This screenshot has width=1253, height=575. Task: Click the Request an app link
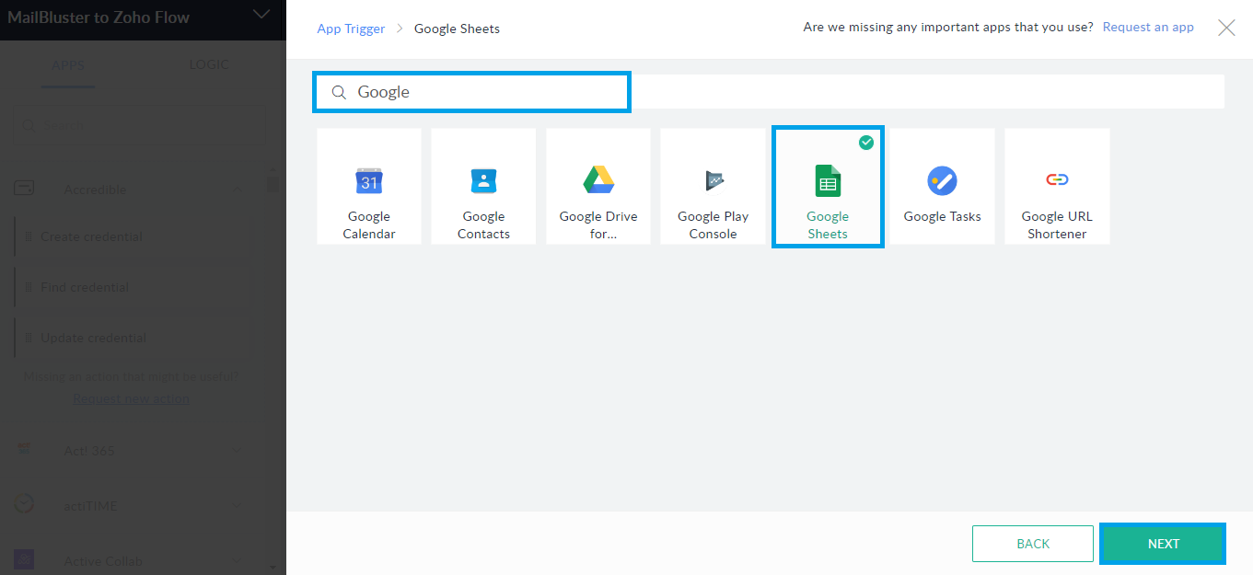pos(1147,27)
